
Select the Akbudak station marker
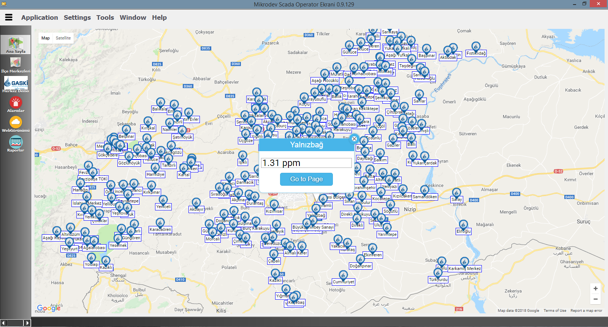pos(448,51)
